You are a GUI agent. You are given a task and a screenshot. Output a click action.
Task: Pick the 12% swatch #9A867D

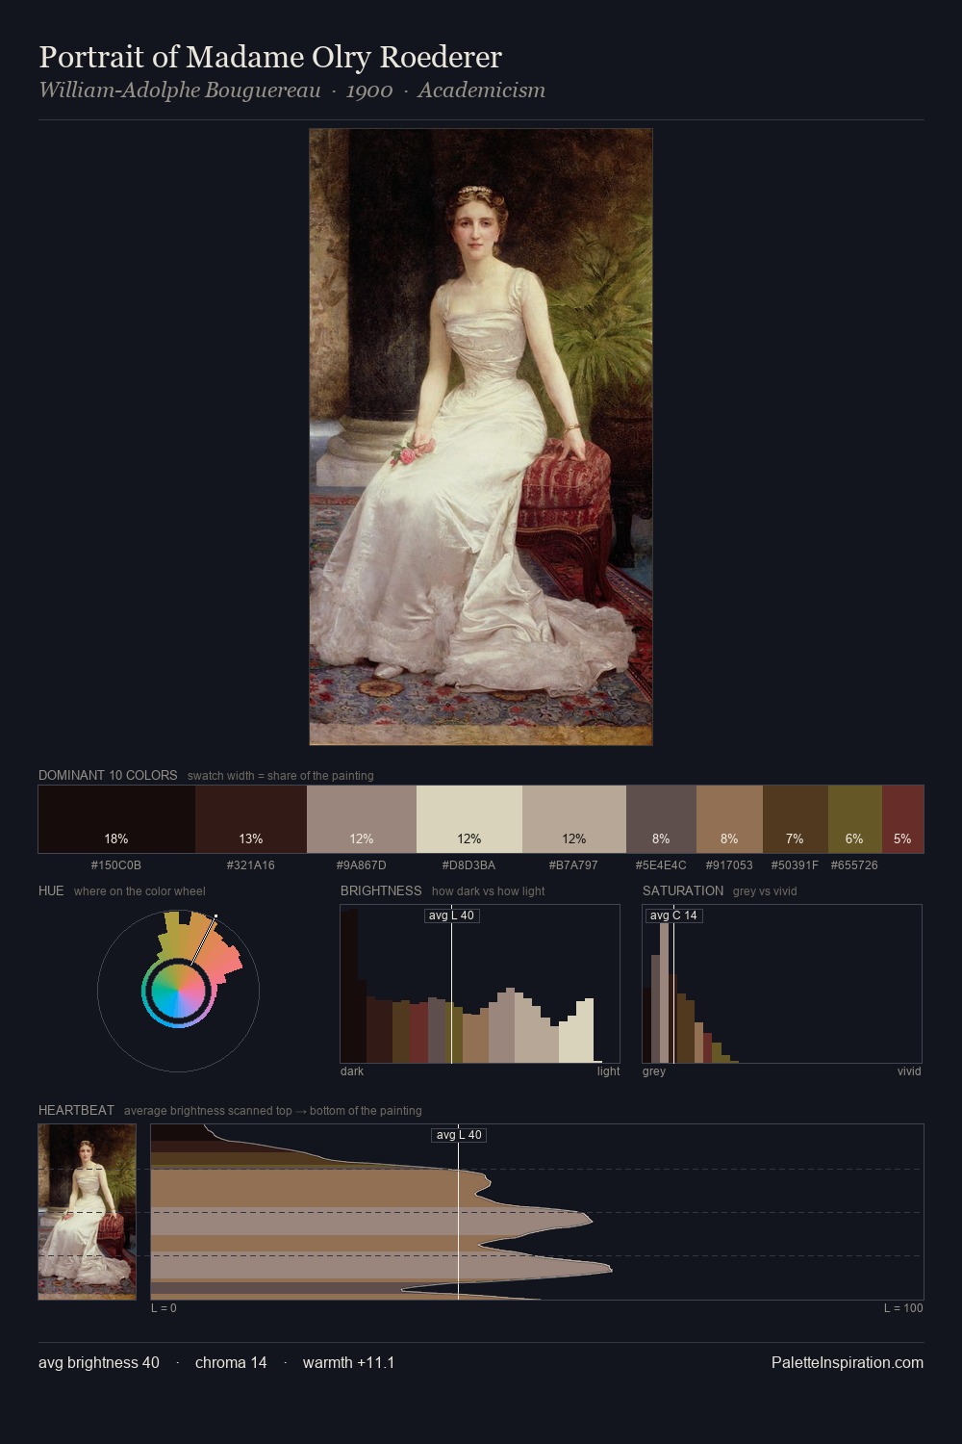(362, 819)
